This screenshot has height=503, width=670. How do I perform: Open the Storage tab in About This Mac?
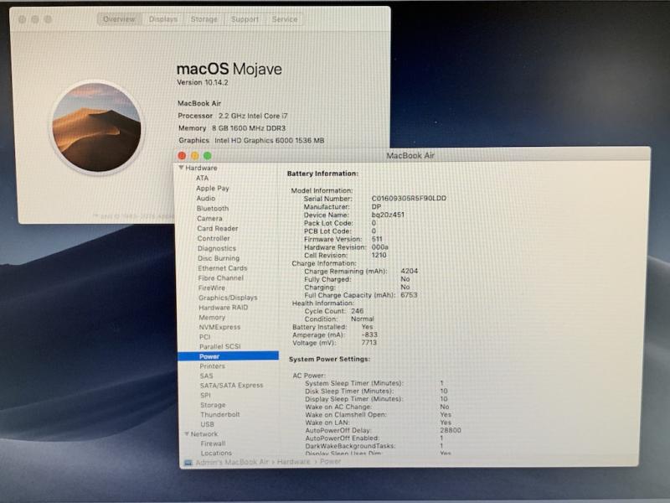[204, 19]
